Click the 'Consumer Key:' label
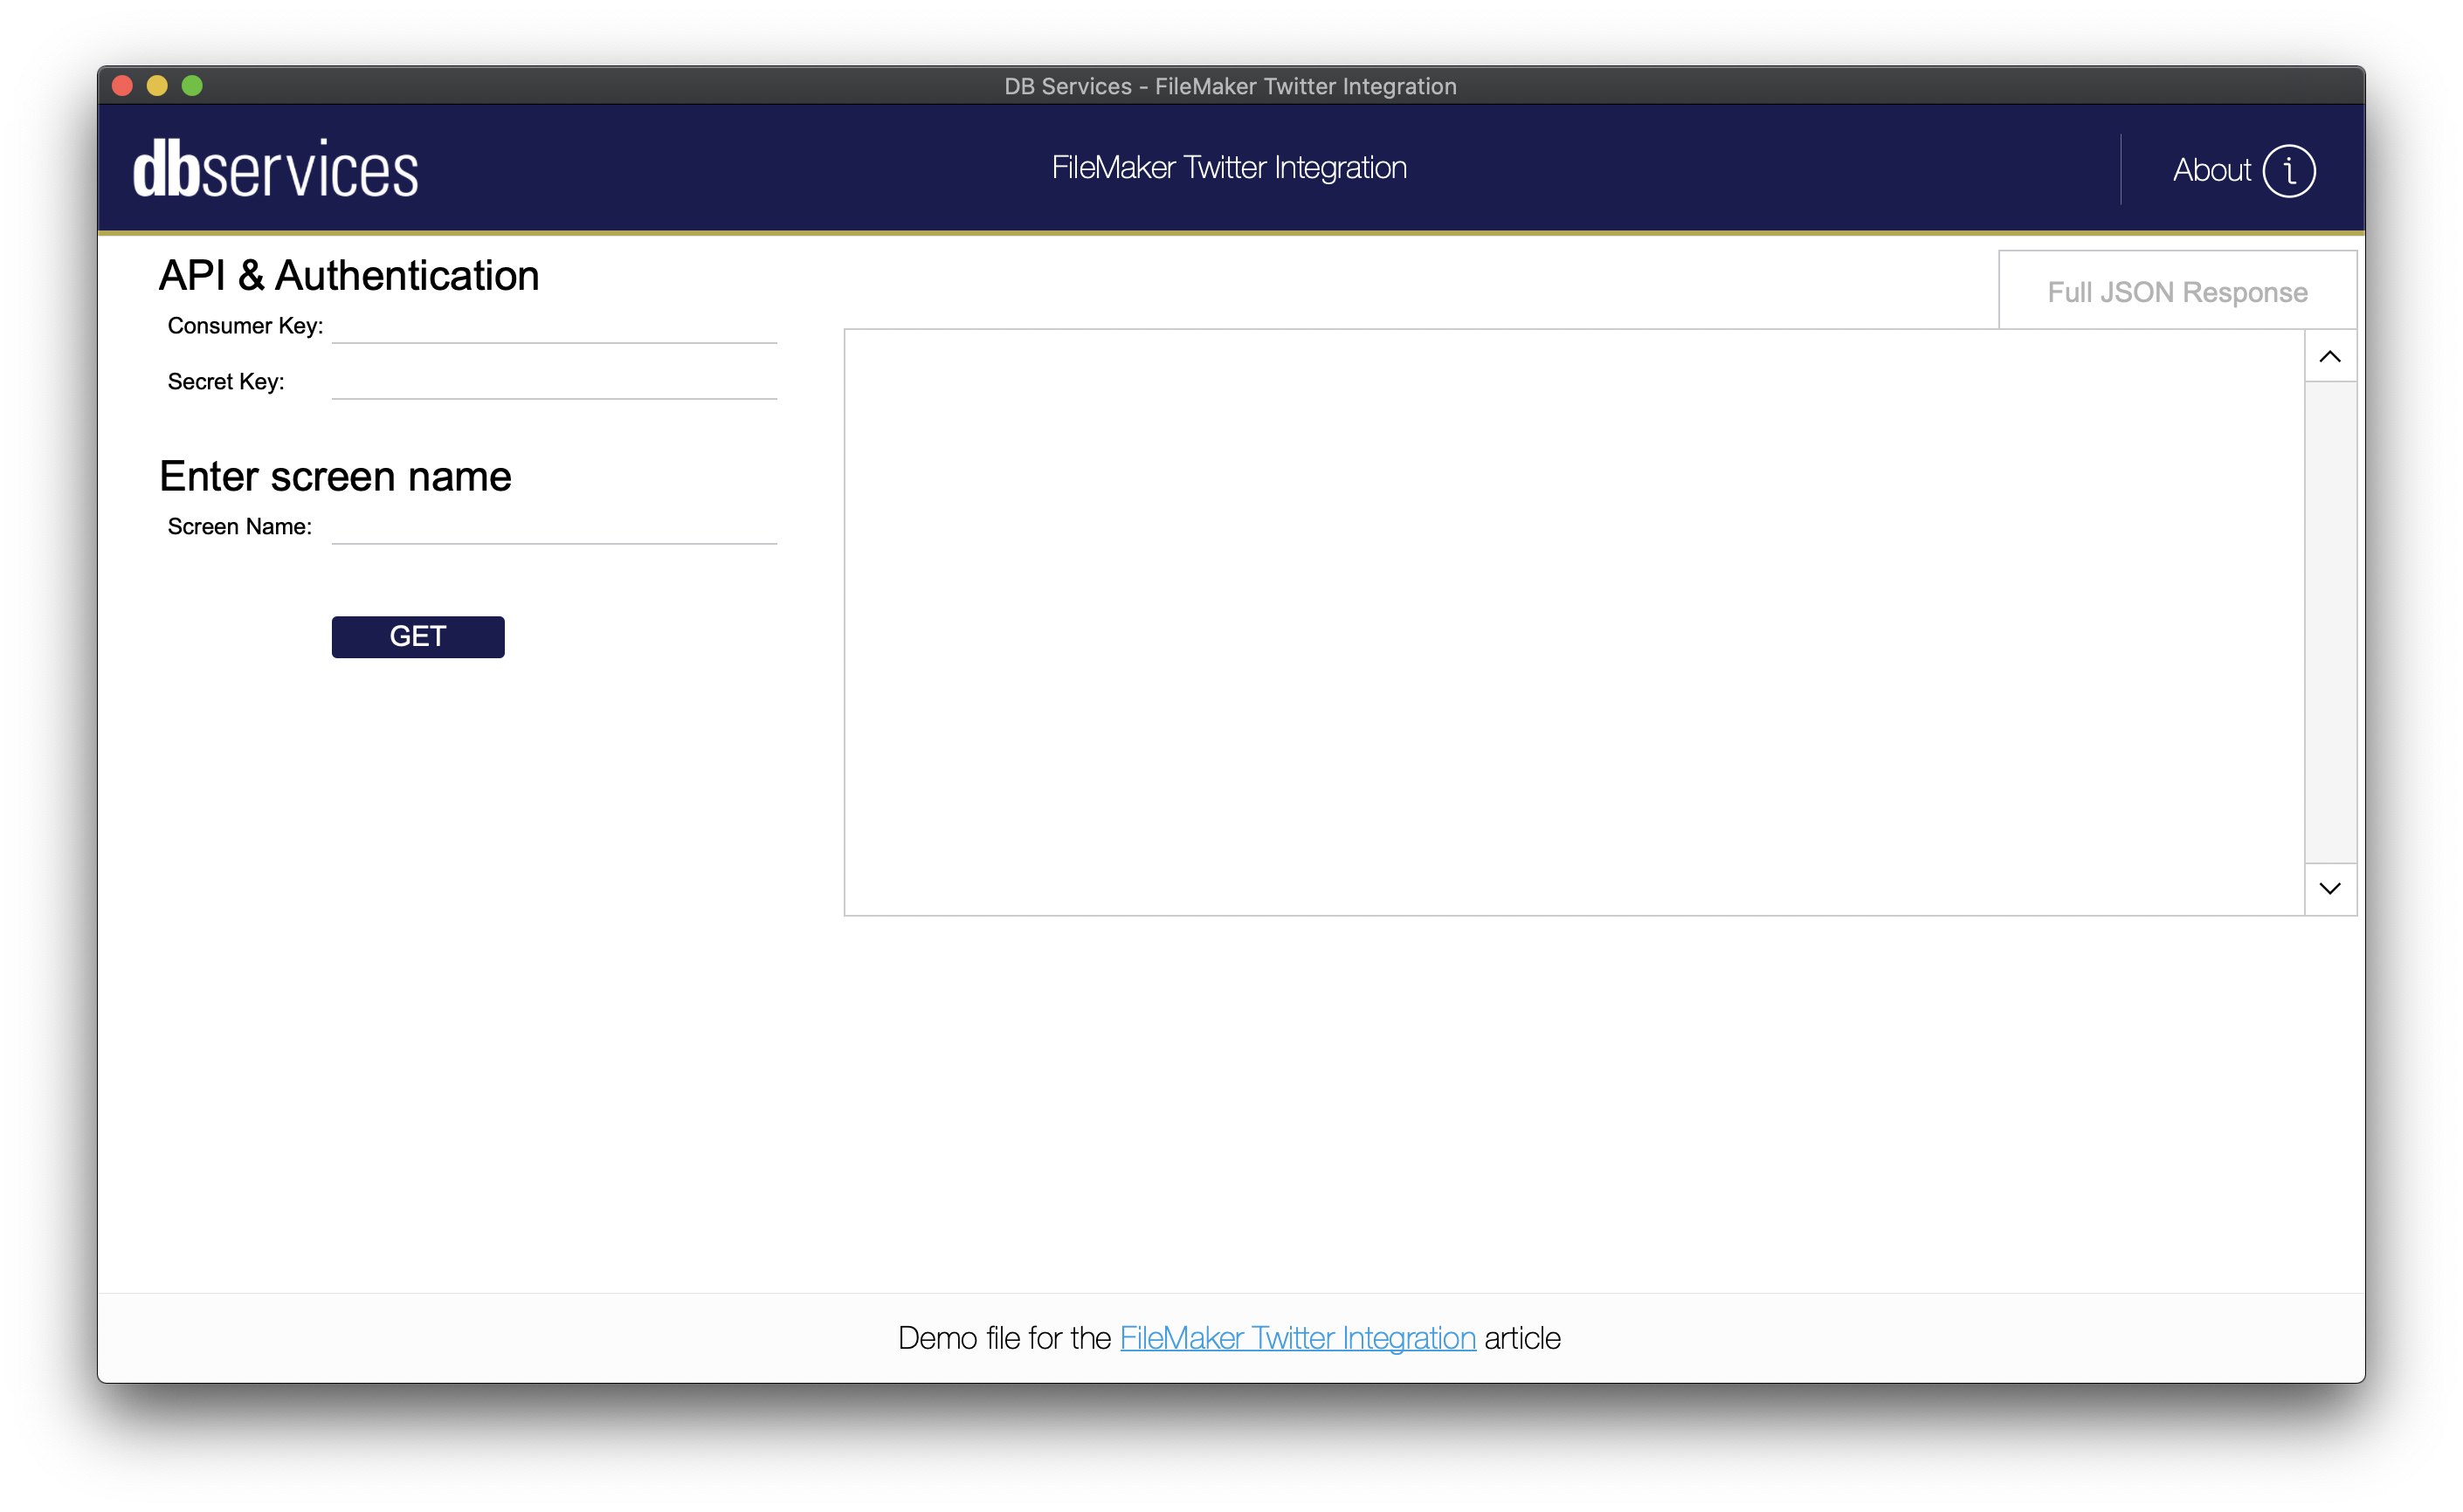This screenshot has width=2463, height=1512. [245, 326]
